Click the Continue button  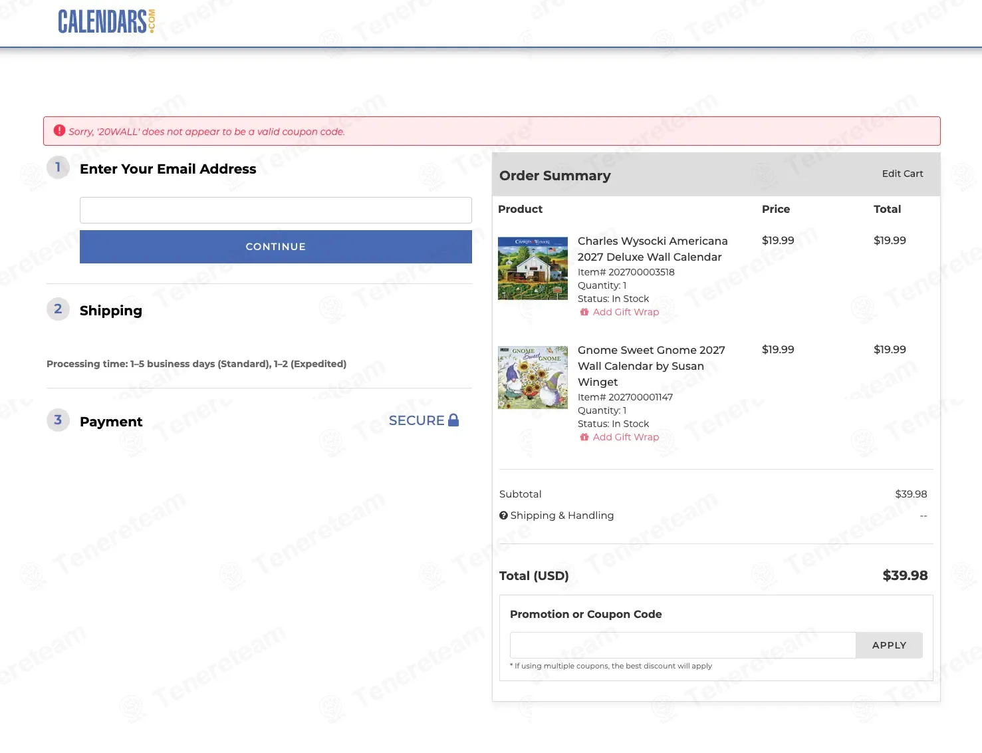point(276,247)
